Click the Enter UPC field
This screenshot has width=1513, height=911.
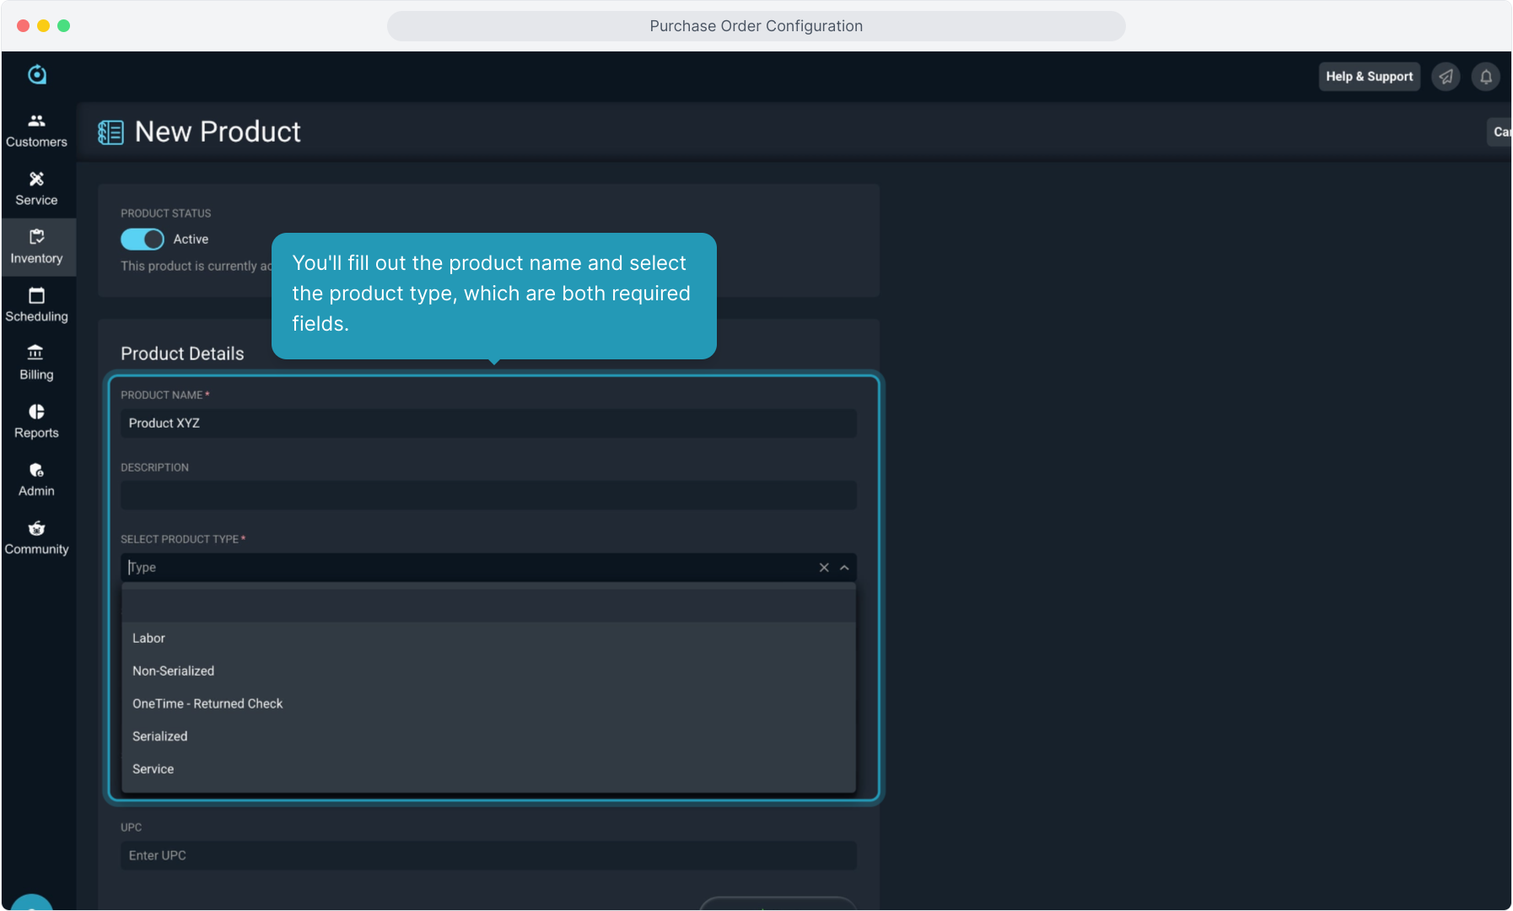(488, 855)
